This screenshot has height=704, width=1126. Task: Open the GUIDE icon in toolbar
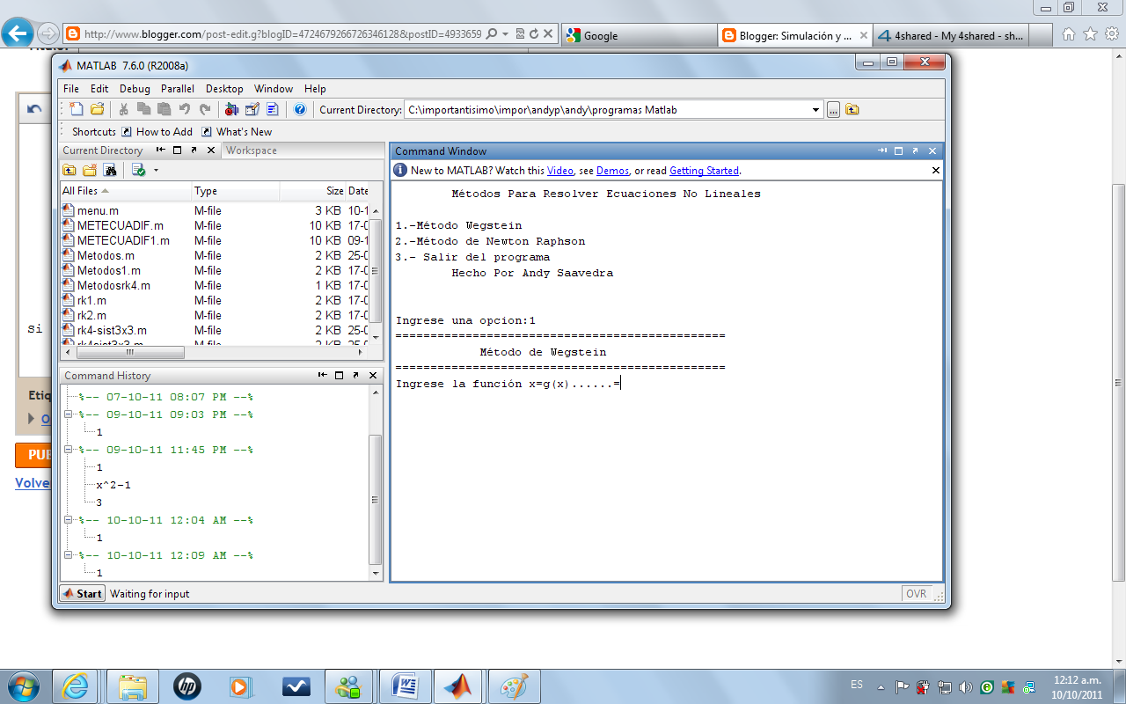[x=252, y=109]
